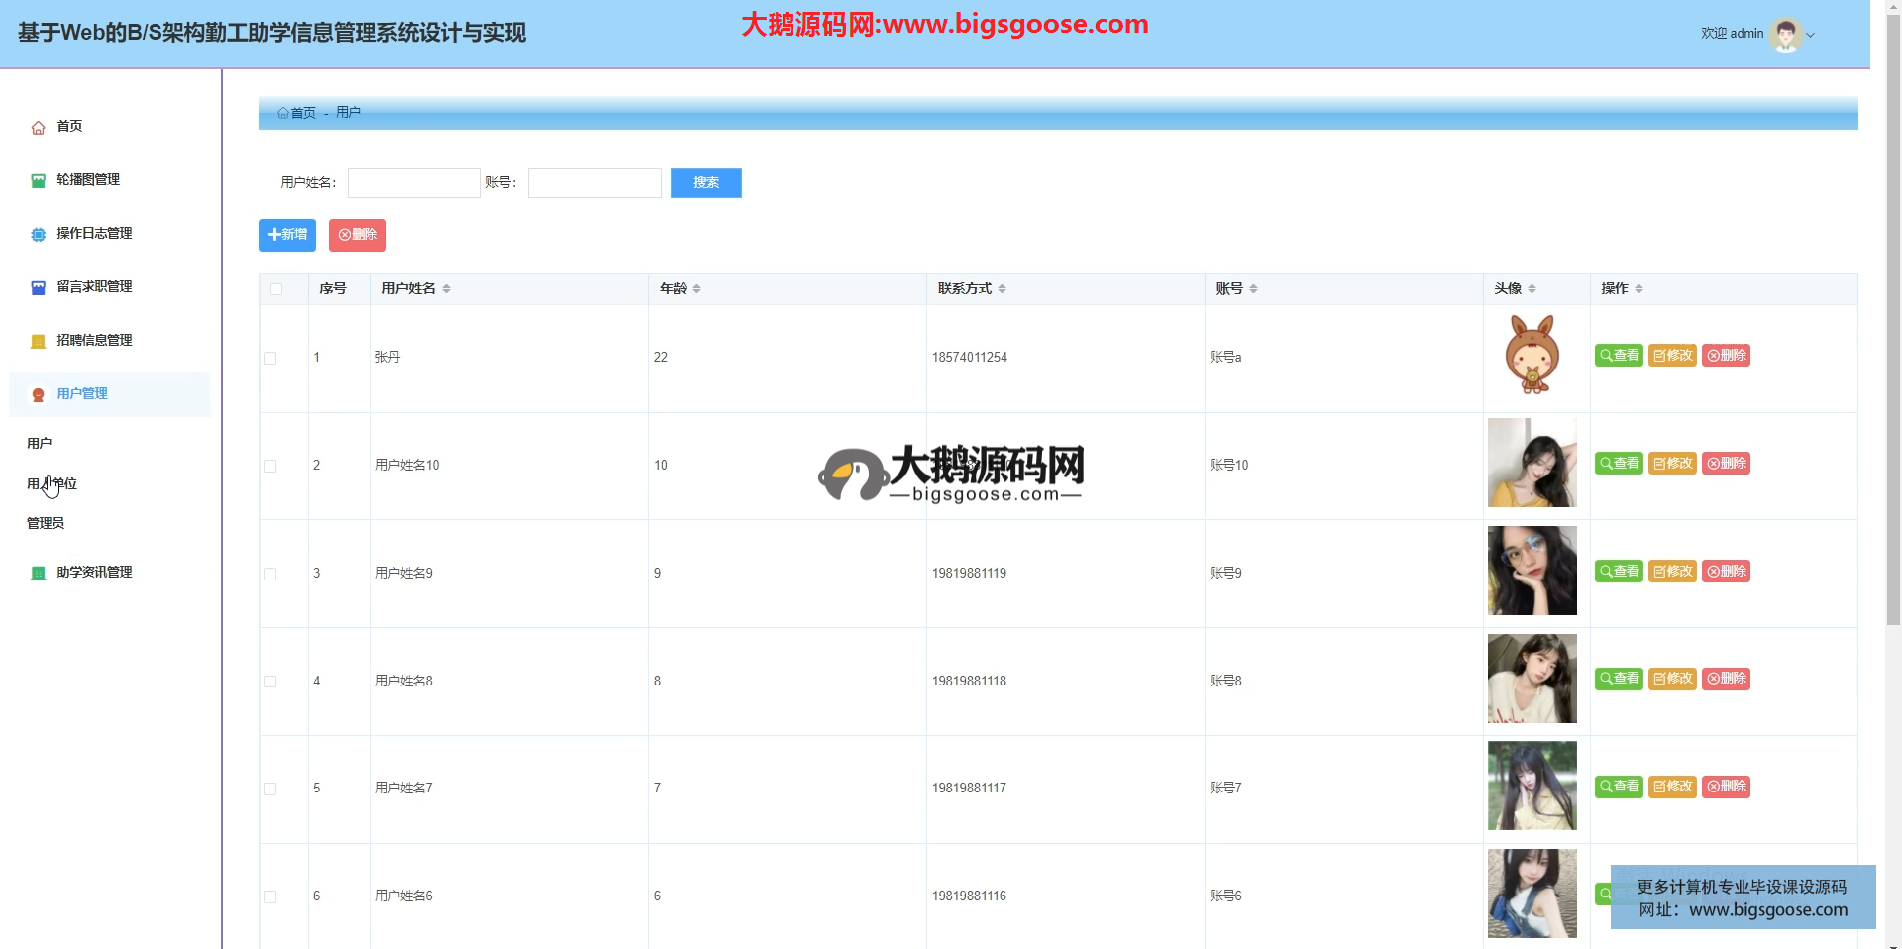Click the blue 搜索 search button

coord(705,183)
